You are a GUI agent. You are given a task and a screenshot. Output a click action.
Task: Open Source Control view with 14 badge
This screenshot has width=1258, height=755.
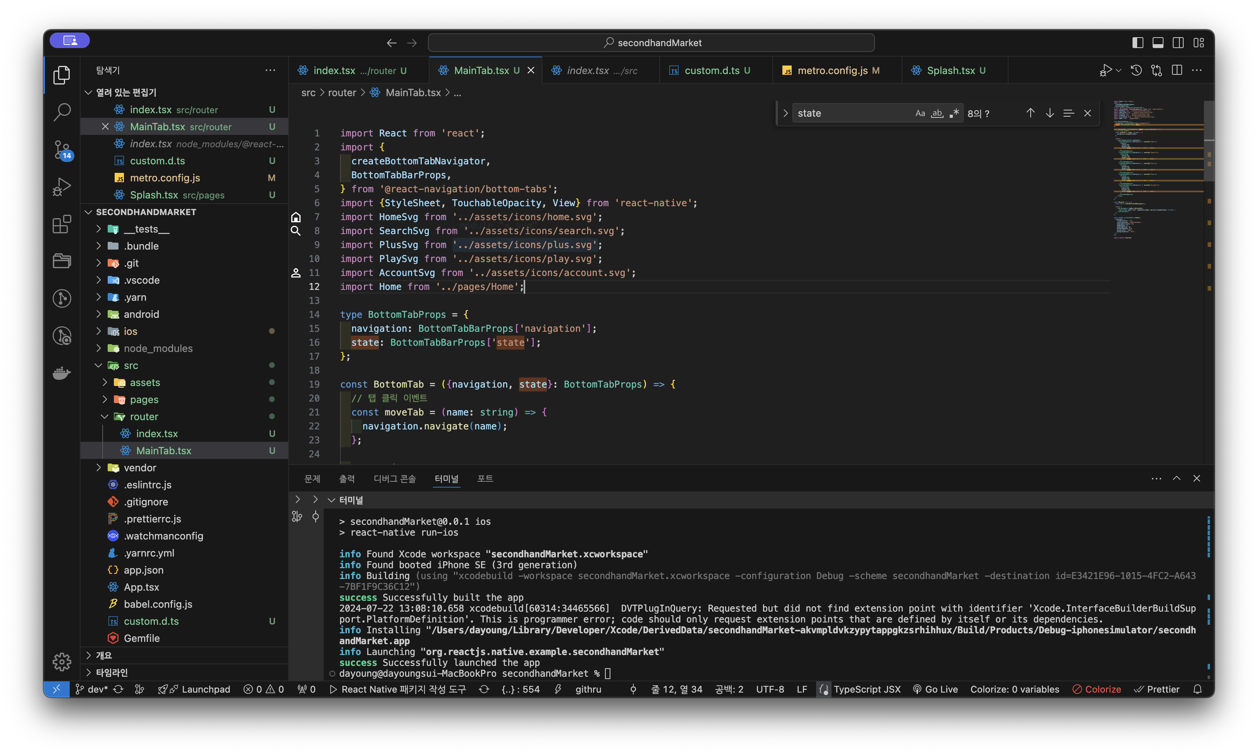(x=62, y=150)
